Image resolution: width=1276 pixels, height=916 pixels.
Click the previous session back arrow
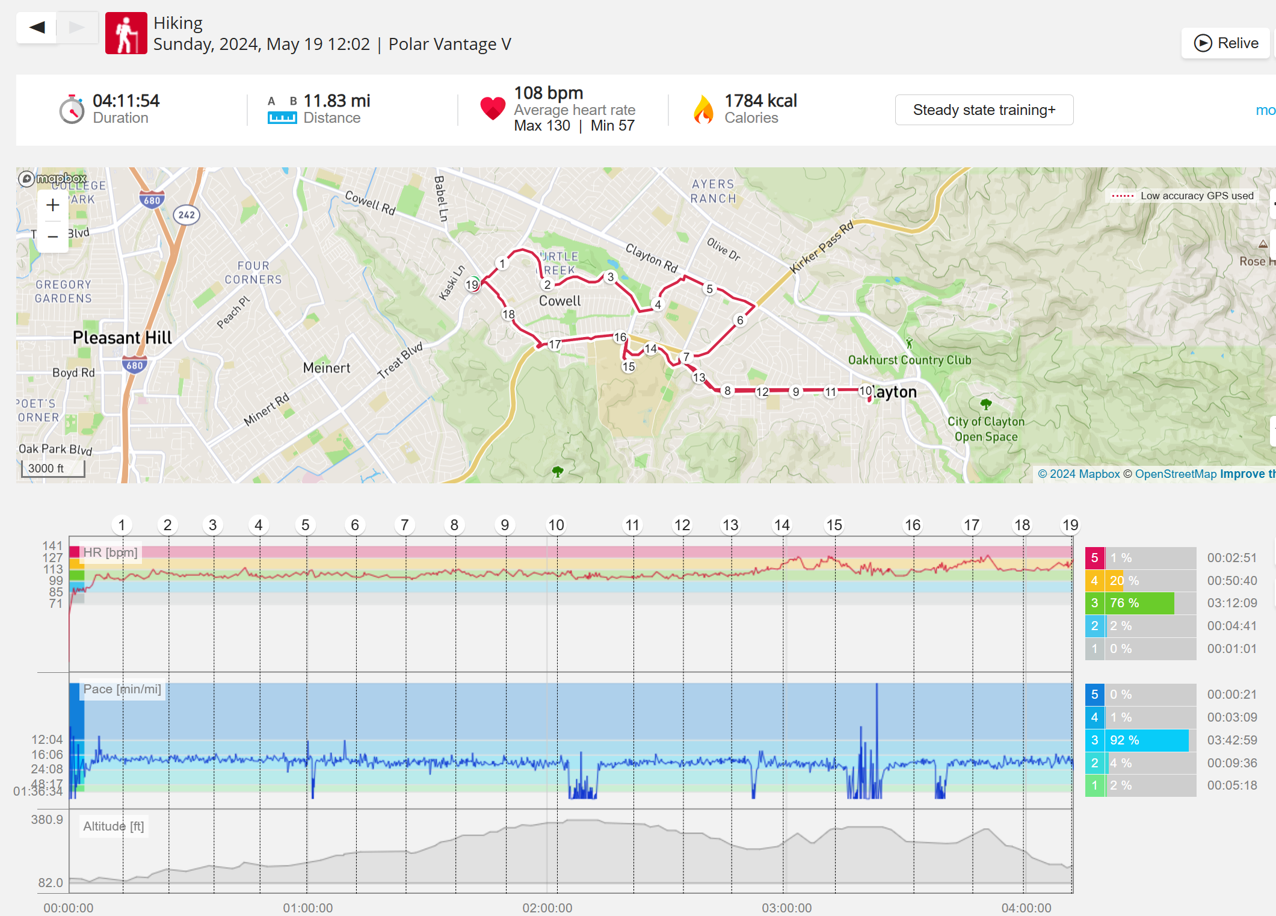click(x=37, y=27)
